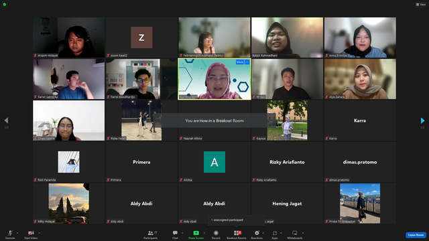This screenshot has height=241, width=429.
Task: Select the Avira Ernistia video tile
Action: (x=360, y=37)
